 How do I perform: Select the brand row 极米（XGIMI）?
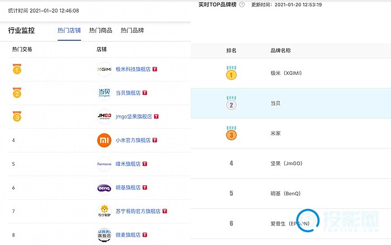291,73
